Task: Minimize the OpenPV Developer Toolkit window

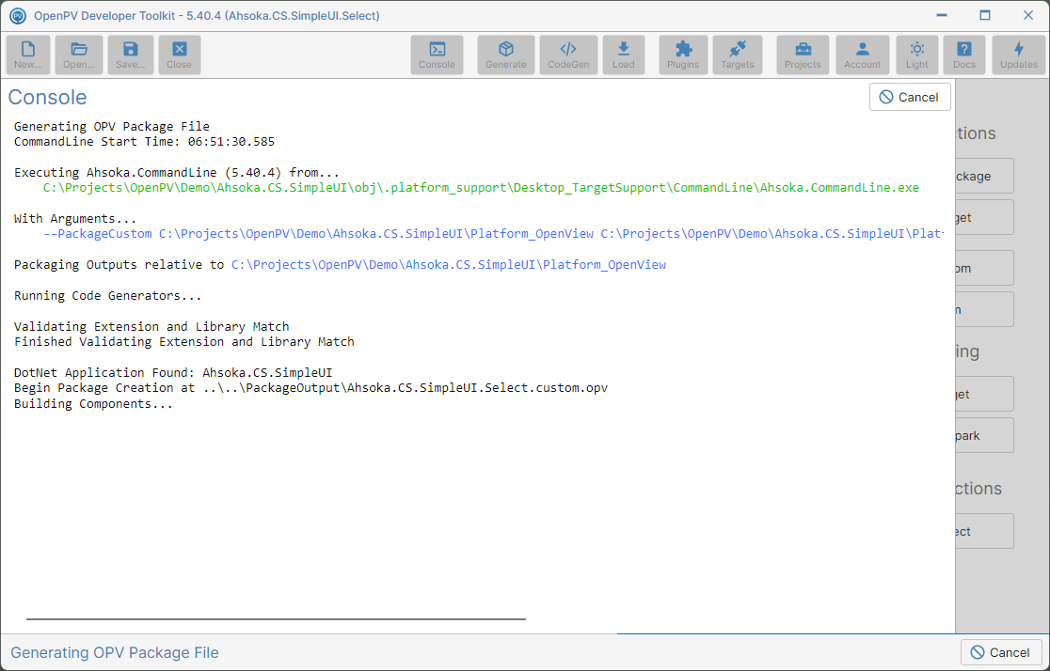Action: pos(942,15)
